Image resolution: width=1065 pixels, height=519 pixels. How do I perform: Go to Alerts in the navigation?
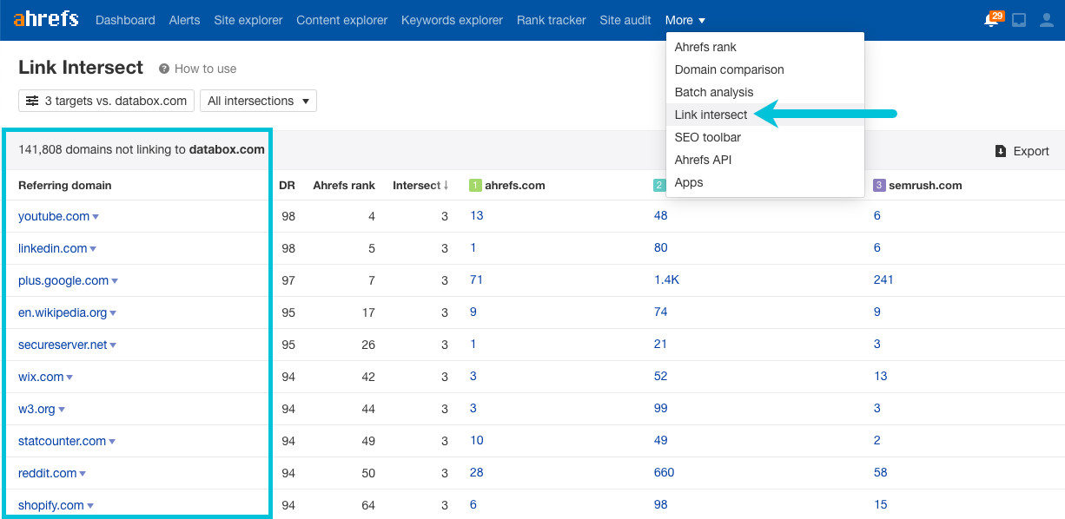click(x=184, y=20)
